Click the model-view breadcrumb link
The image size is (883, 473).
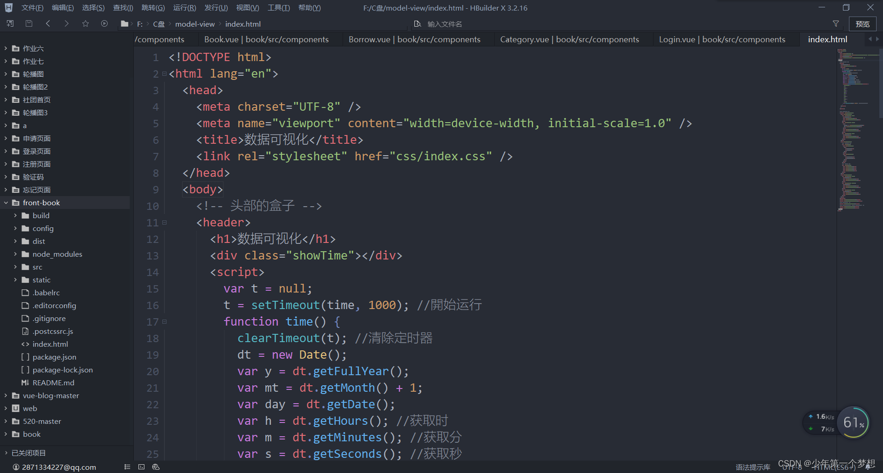tap(195, 24)
